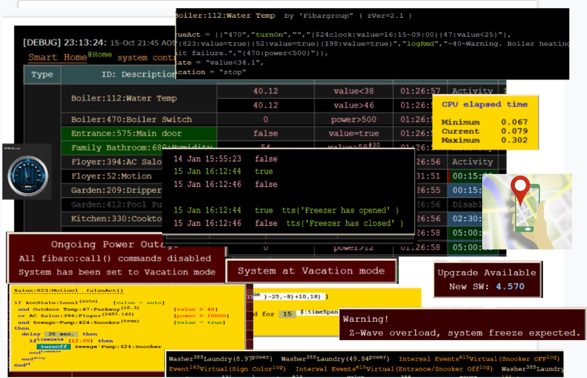Open the underlined Smart Home link
Image resolution: width=587 pixels, height=378 pixels.
click(x=58, y=58)
